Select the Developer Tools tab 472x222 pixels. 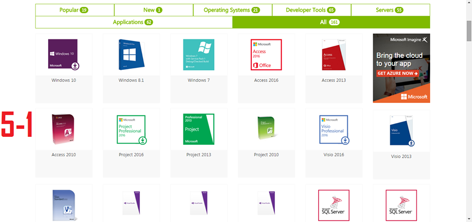click(311, 10)
